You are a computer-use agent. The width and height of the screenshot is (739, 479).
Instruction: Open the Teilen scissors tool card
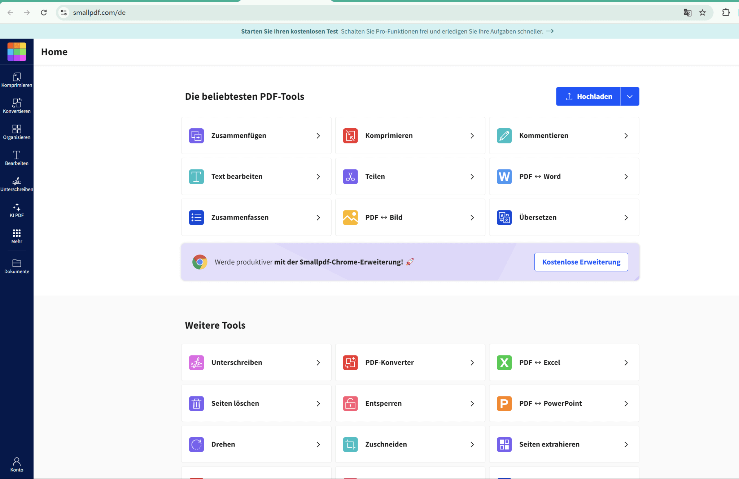pyautogui.click(x=410, y=177)
